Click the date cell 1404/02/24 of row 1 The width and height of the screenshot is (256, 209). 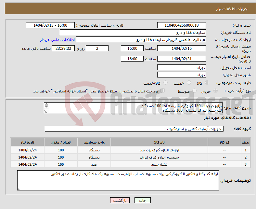point(27,150)
